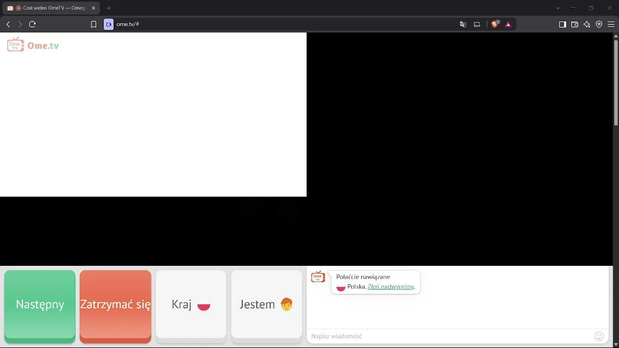Open Leo AI assistant icon
Image resolution: width=619 pixels, height=348 pixels.
tap(587, 24)
